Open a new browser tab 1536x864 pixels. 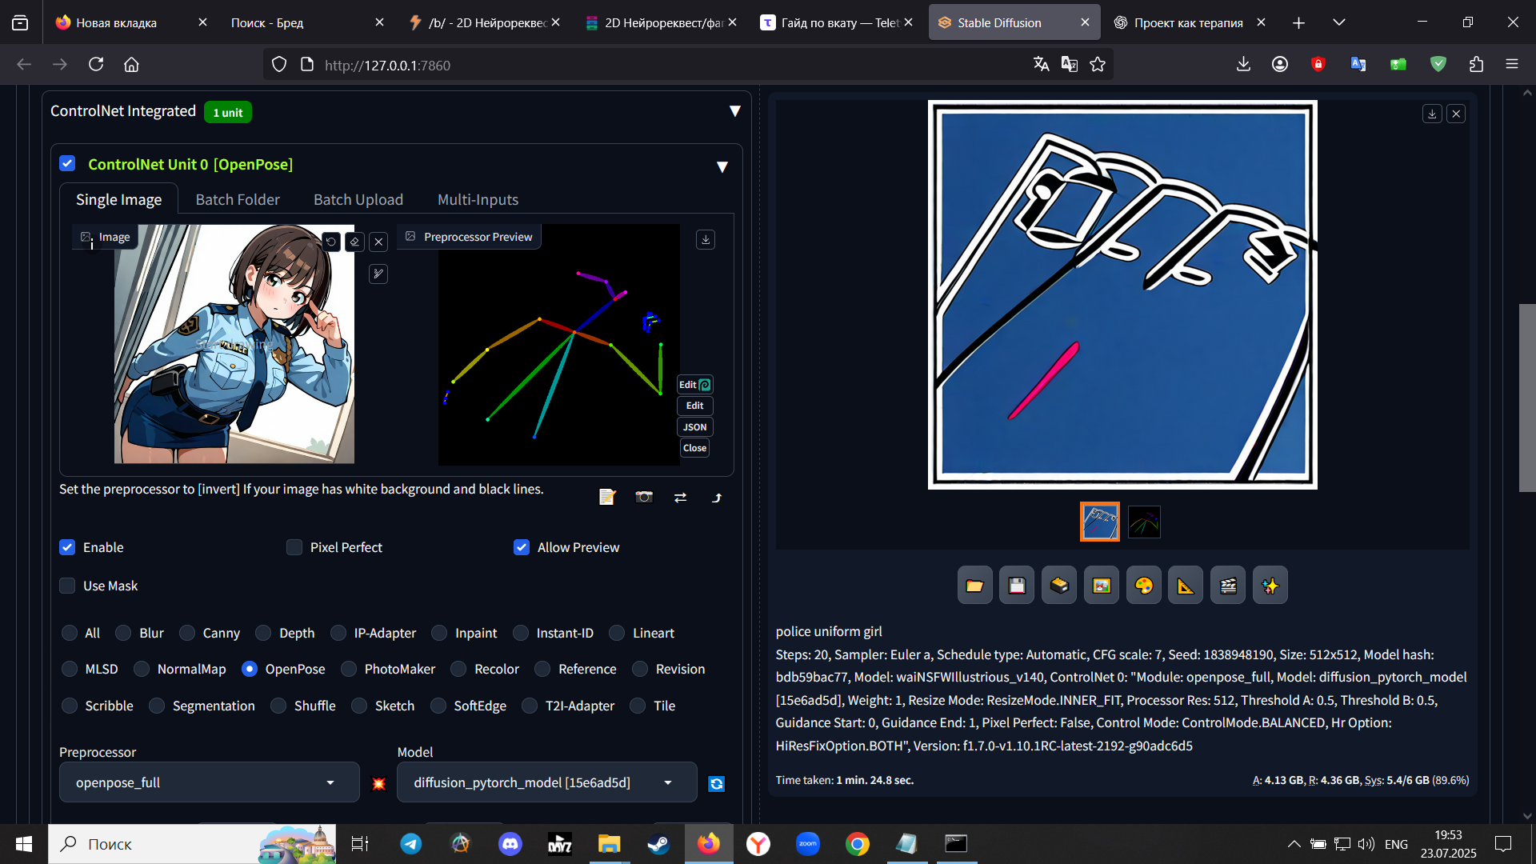[1298, 22]
